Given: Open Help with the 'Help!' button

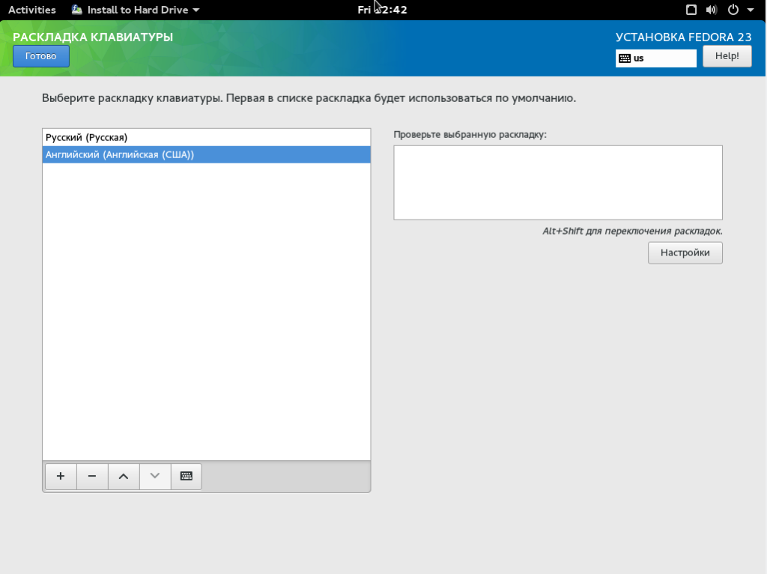Looking at the screenshot, I should point(726,55).
